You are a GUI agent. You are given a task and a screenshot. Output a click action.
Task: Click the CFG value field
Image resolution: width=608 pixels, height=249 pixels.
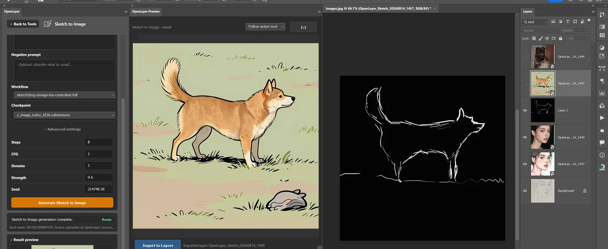(x=99, y=154)
